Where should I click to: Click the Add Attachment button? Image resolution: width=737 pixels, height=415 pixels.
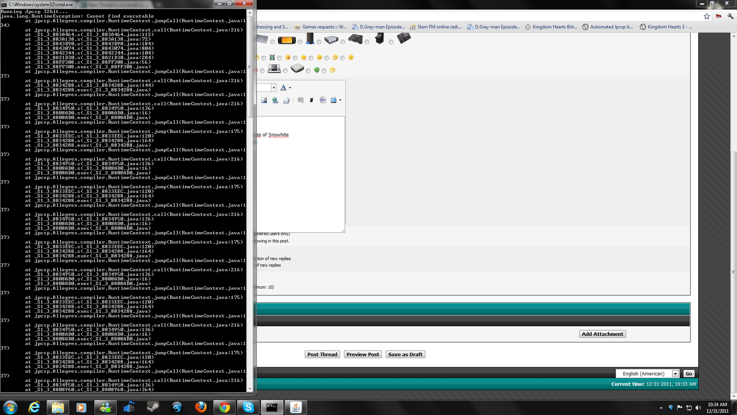click(602, 334)
